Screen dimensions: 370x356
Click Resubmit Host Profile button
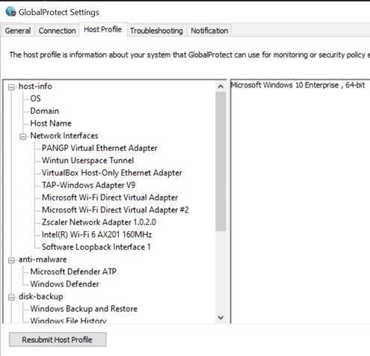[58, 340]
